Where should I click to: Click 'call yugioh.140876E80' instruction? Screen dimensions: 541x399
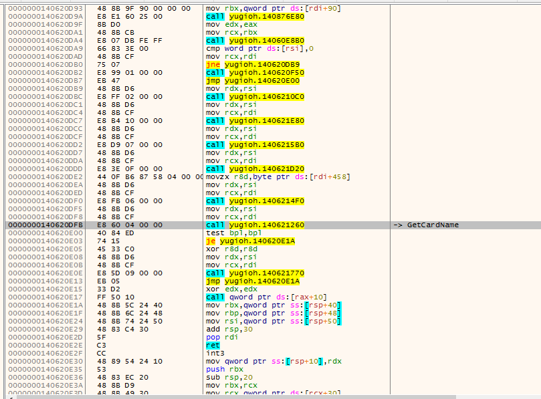click(x=255, y=16)
